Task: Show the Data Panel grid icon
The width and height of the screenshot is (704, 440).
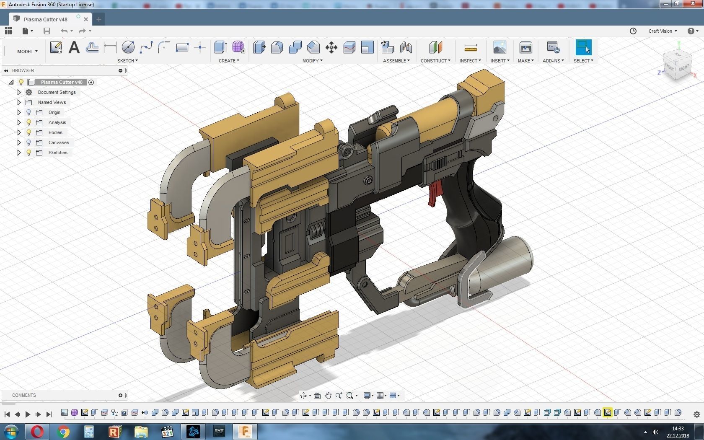Action: (x=8, y=31)
